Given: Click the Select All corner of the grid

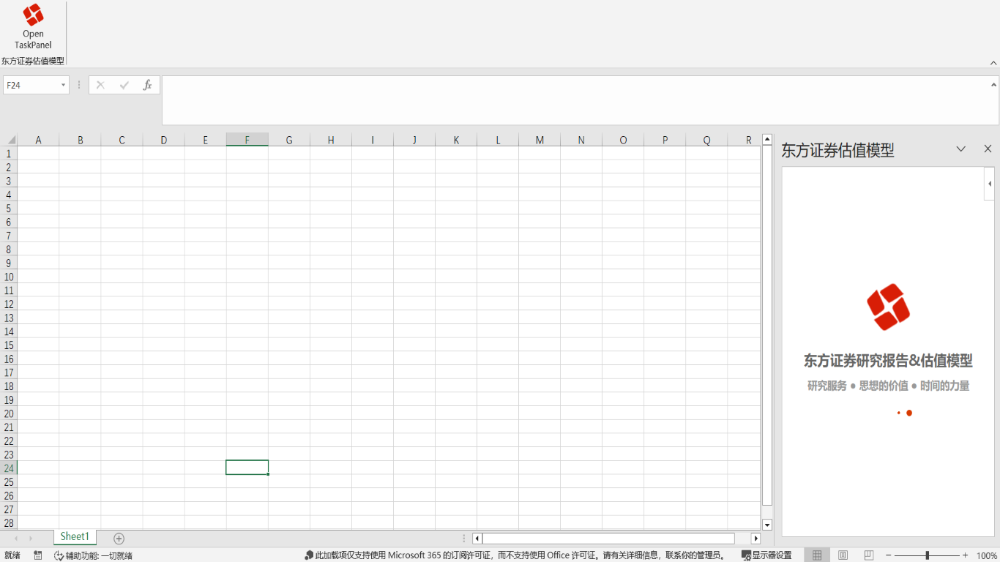Looking at the screenshot, I should click(x=9, y=140).
